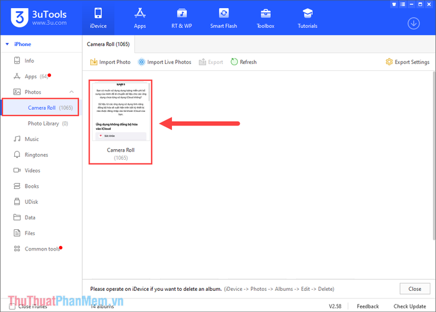Image resolution: width=436 pixels, height=312 pixels.
Task: Collapse the iPhone device tree
Action: [x=7, y=44]
